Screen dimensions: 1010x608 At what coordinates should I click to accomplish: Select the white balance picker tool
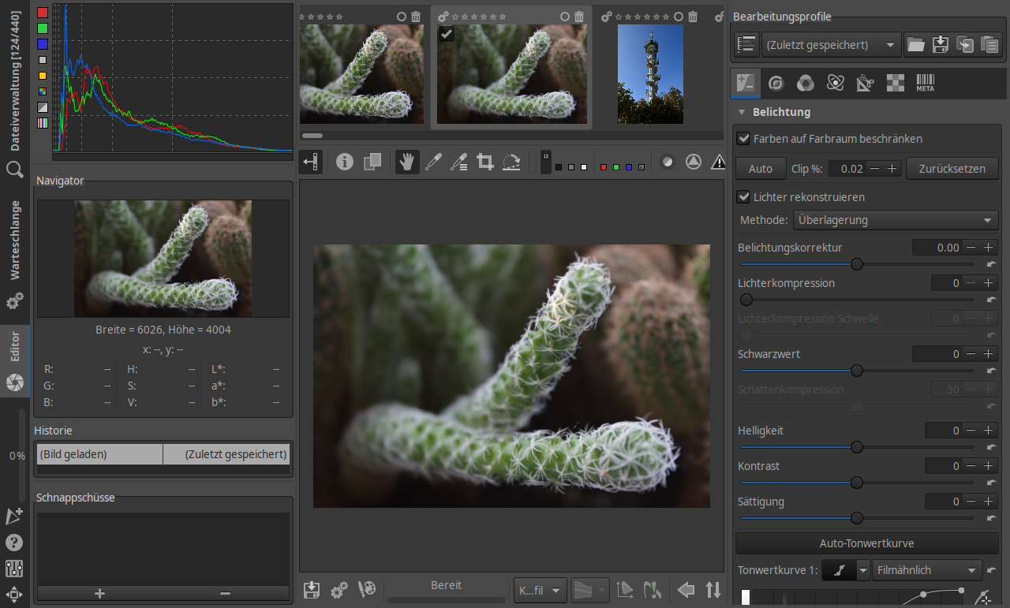pyautogui.click(x=432, y=162)
